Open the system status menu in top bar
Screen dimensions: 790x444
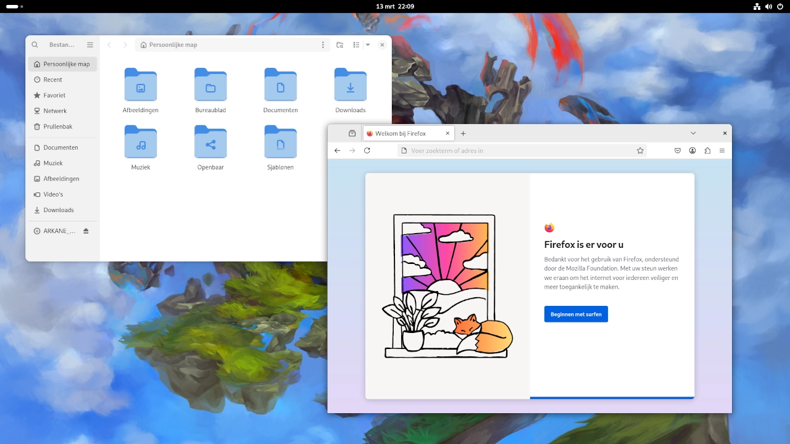point(768,6)
